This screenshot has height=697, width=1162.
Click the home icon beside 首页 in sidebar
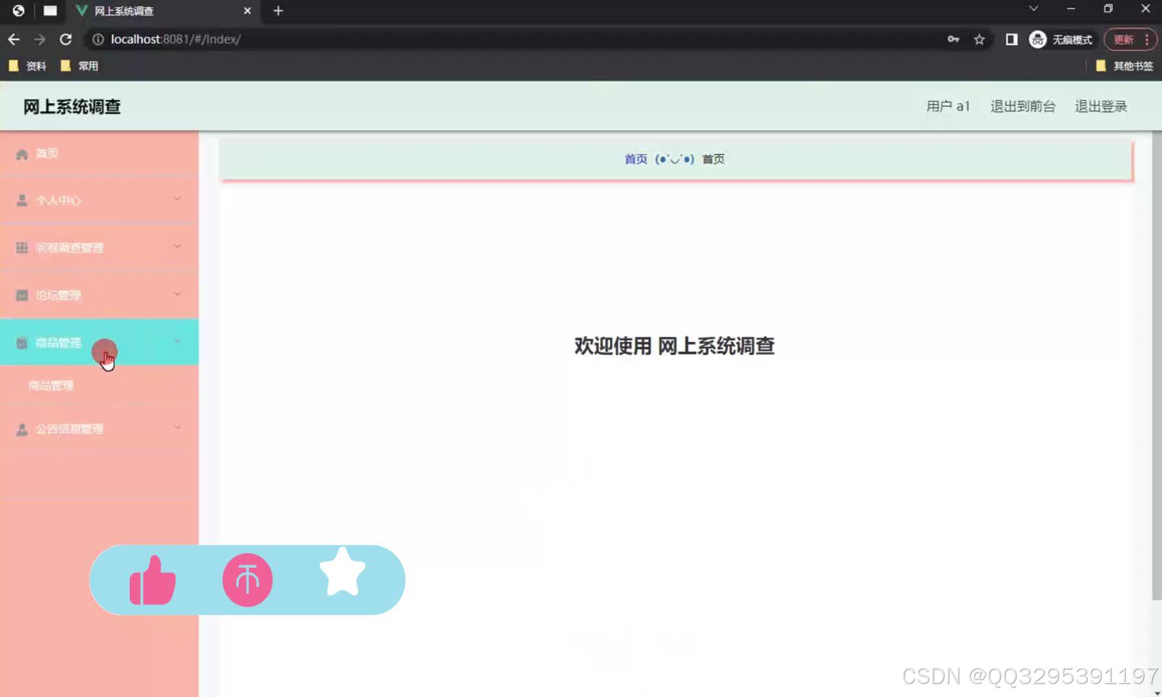point(22,154)
